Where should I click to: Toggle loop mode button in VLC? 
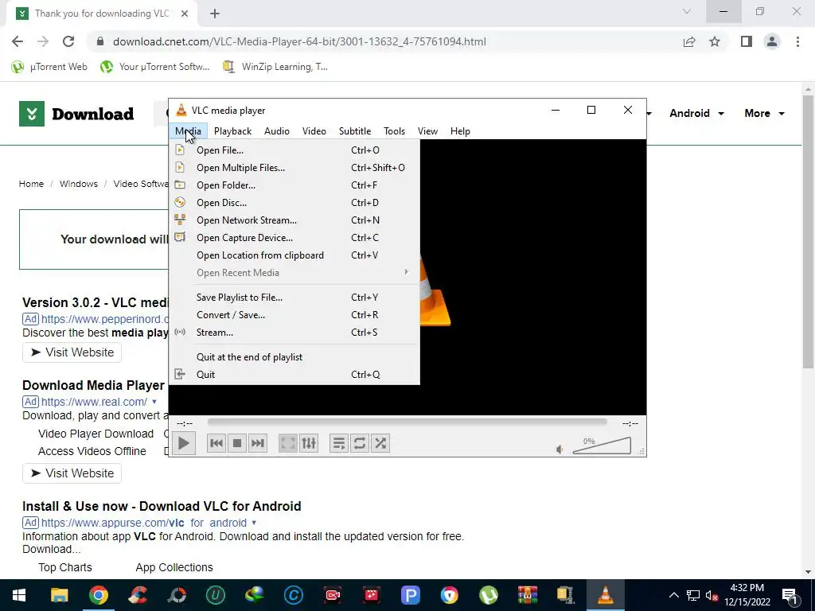click(x=360, y=443)
